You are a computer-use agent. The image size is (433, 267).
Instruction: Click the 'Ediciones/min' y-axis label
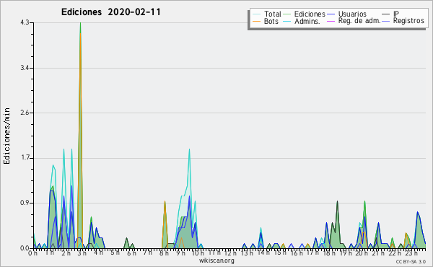[x=6, y=136]
